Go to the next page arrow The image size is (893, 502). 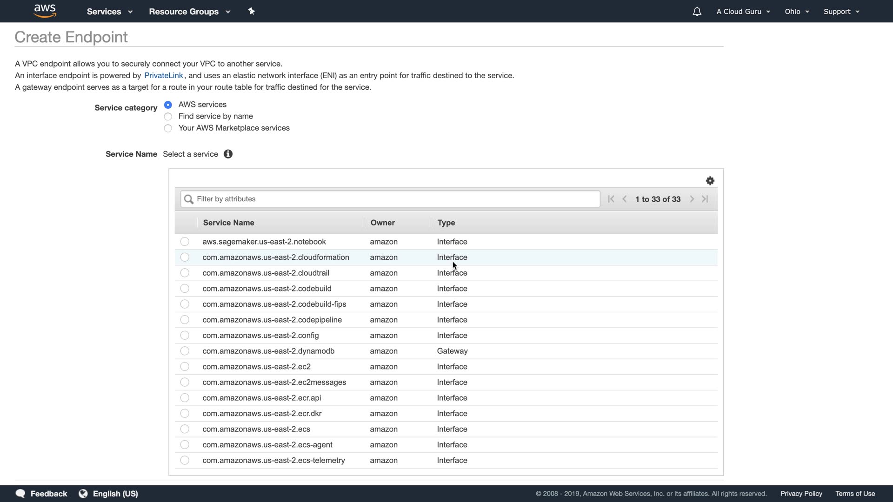click(692, 199)
